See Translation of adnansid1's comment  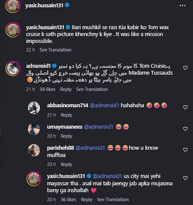coord(92,89)
